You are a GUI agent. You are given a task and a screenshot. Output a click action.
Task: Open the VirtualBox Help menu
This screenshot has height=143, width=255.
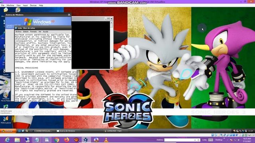click(x=41, y=5)
